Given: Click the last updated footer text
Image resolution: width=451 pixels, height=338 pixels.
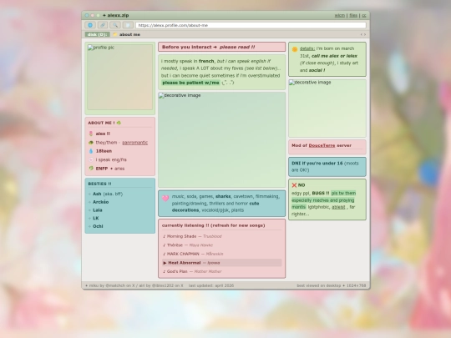Looking at the screenshot, I should [x=211, y=285].
